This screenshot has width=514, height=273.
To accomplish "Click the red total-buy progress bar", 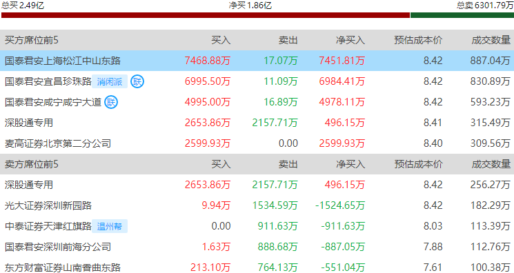I will click(x=206, y=15).
